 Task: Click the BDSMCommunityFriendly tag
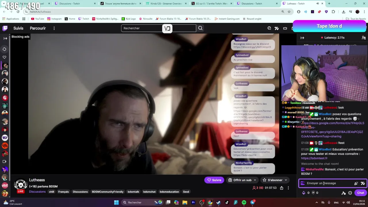(108, 192)
